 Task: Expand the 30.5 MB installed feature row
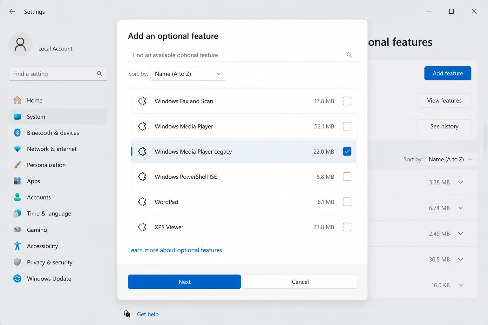(x=461, y=259)
